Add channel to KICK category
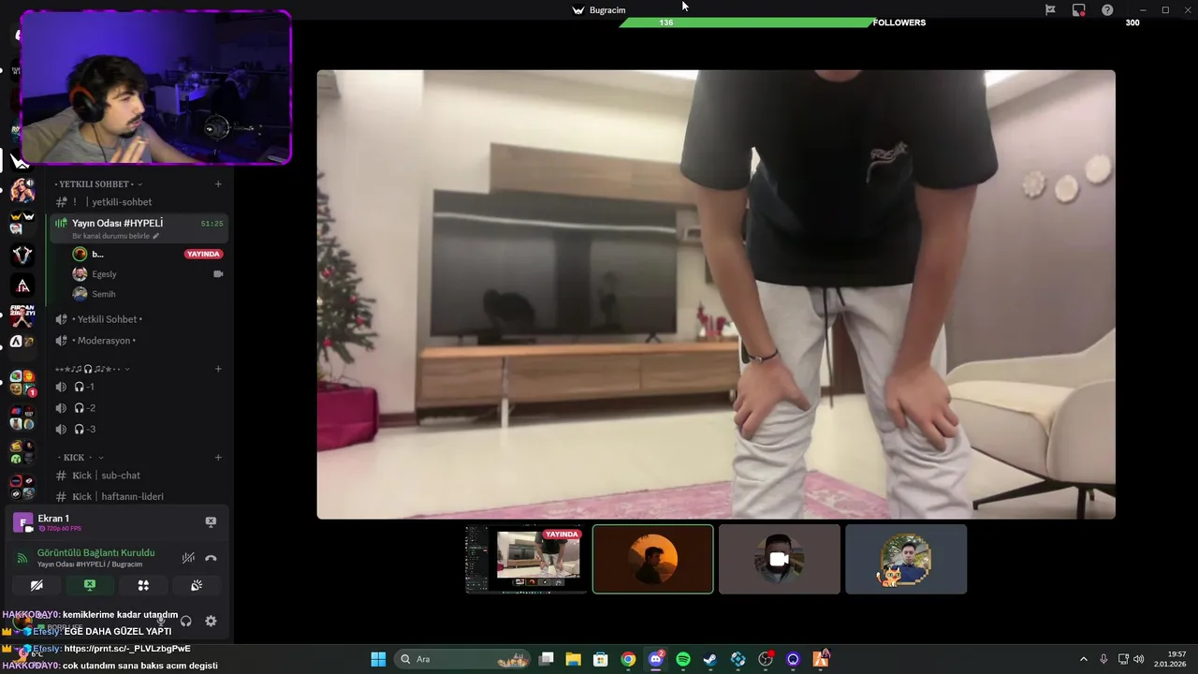Viewport: 1198px width, 674px height. click(218, 458)
